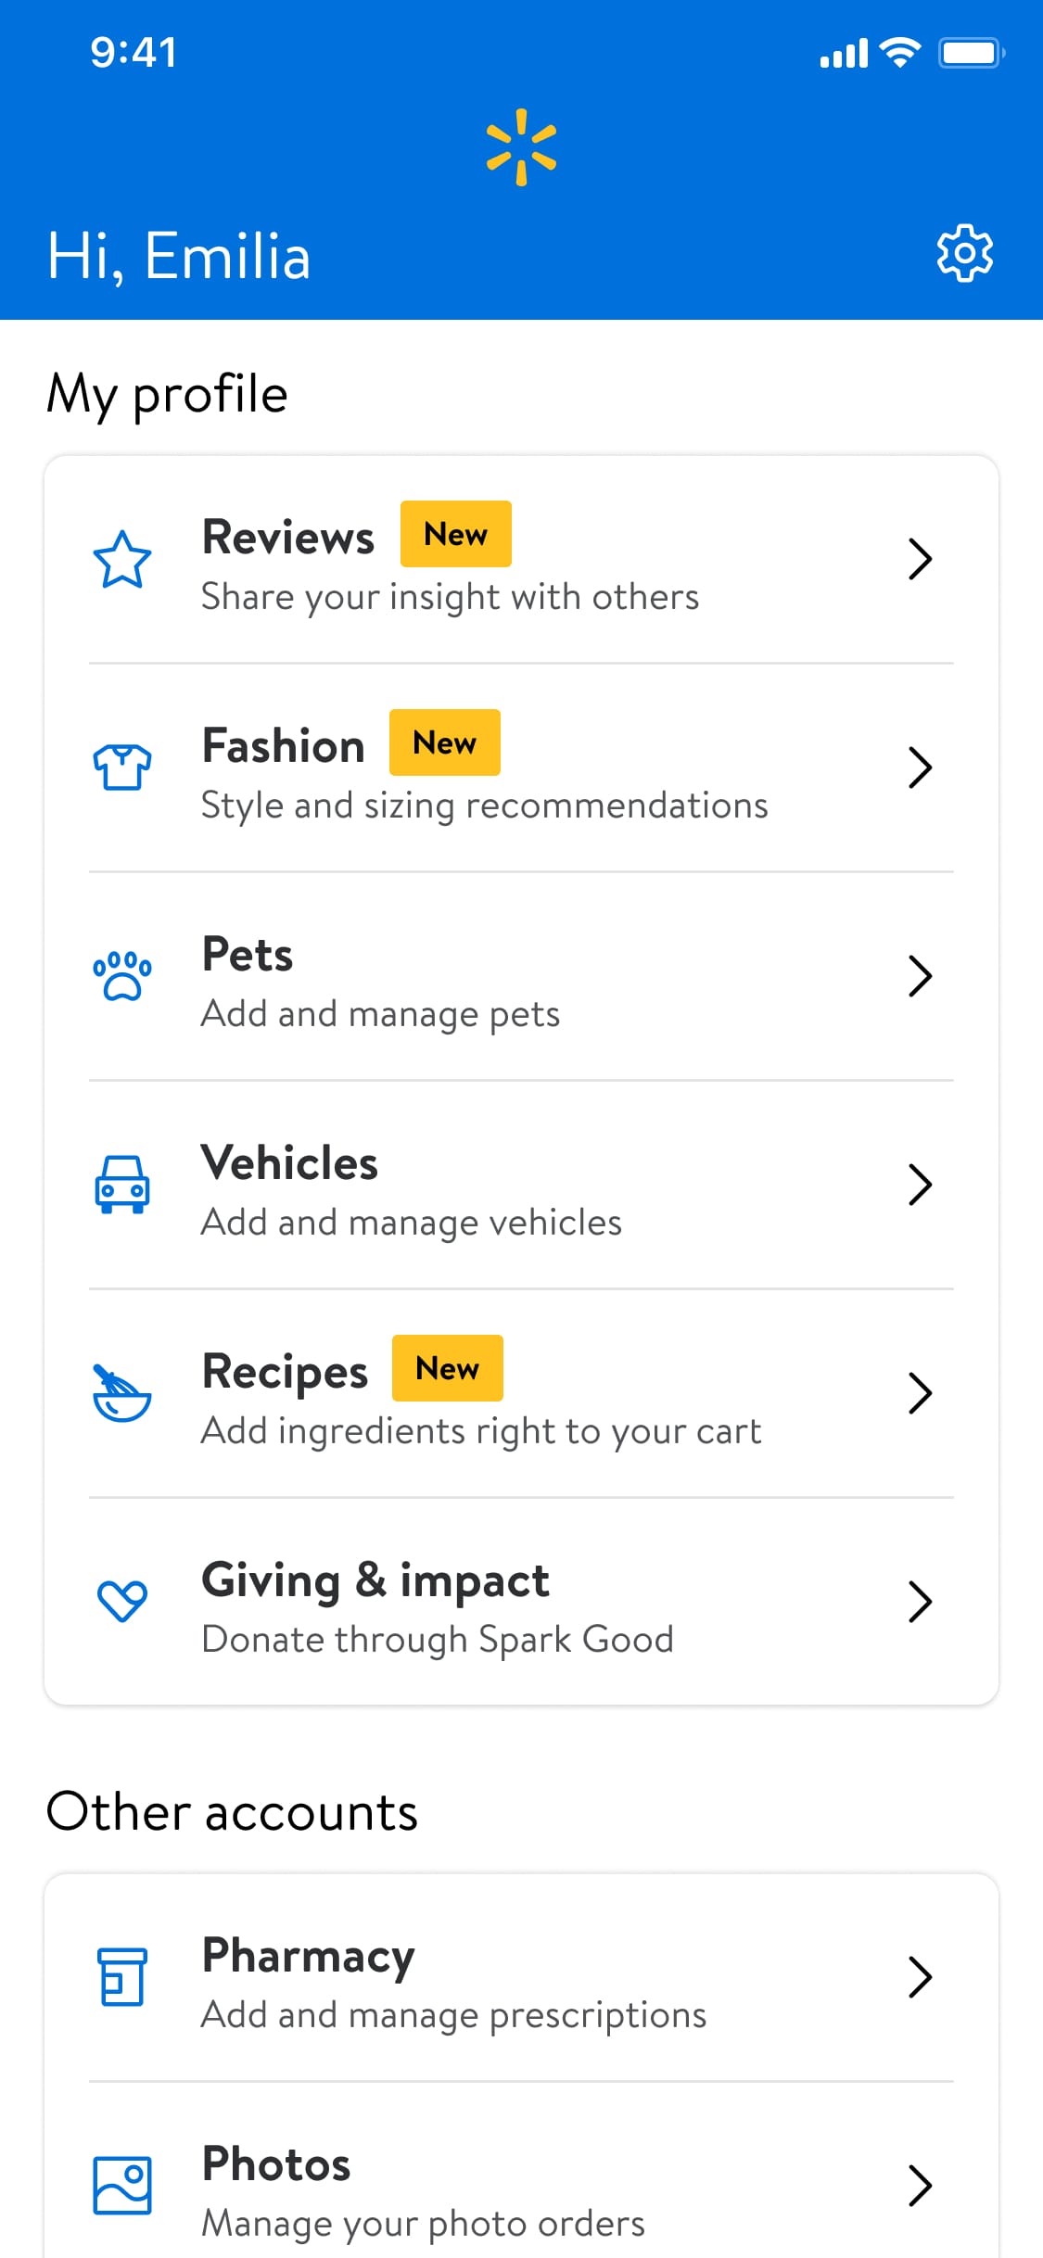Tap the Vehicles car icon
This screenshot has width=1043, height=2258.
tap(122, 1185)
